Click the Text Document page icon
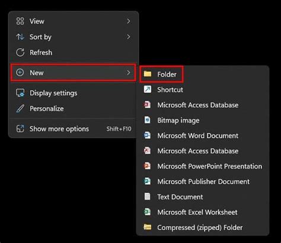The width and height of the screenshot is (281, 243). click(147, 197)
